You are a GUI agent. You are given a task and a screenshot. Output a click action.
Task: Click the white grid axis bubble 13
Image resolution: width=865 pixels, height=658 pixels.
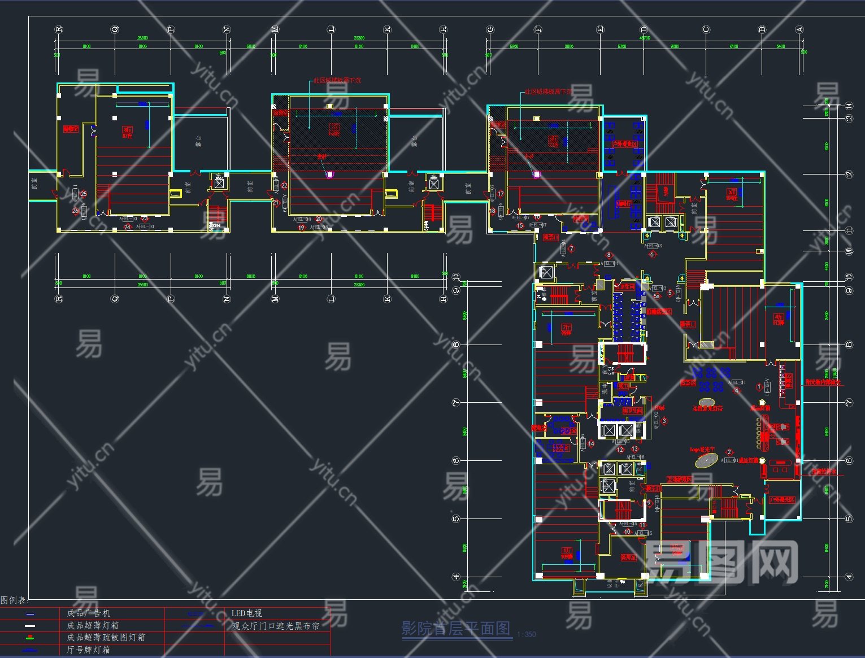[849, 118]
